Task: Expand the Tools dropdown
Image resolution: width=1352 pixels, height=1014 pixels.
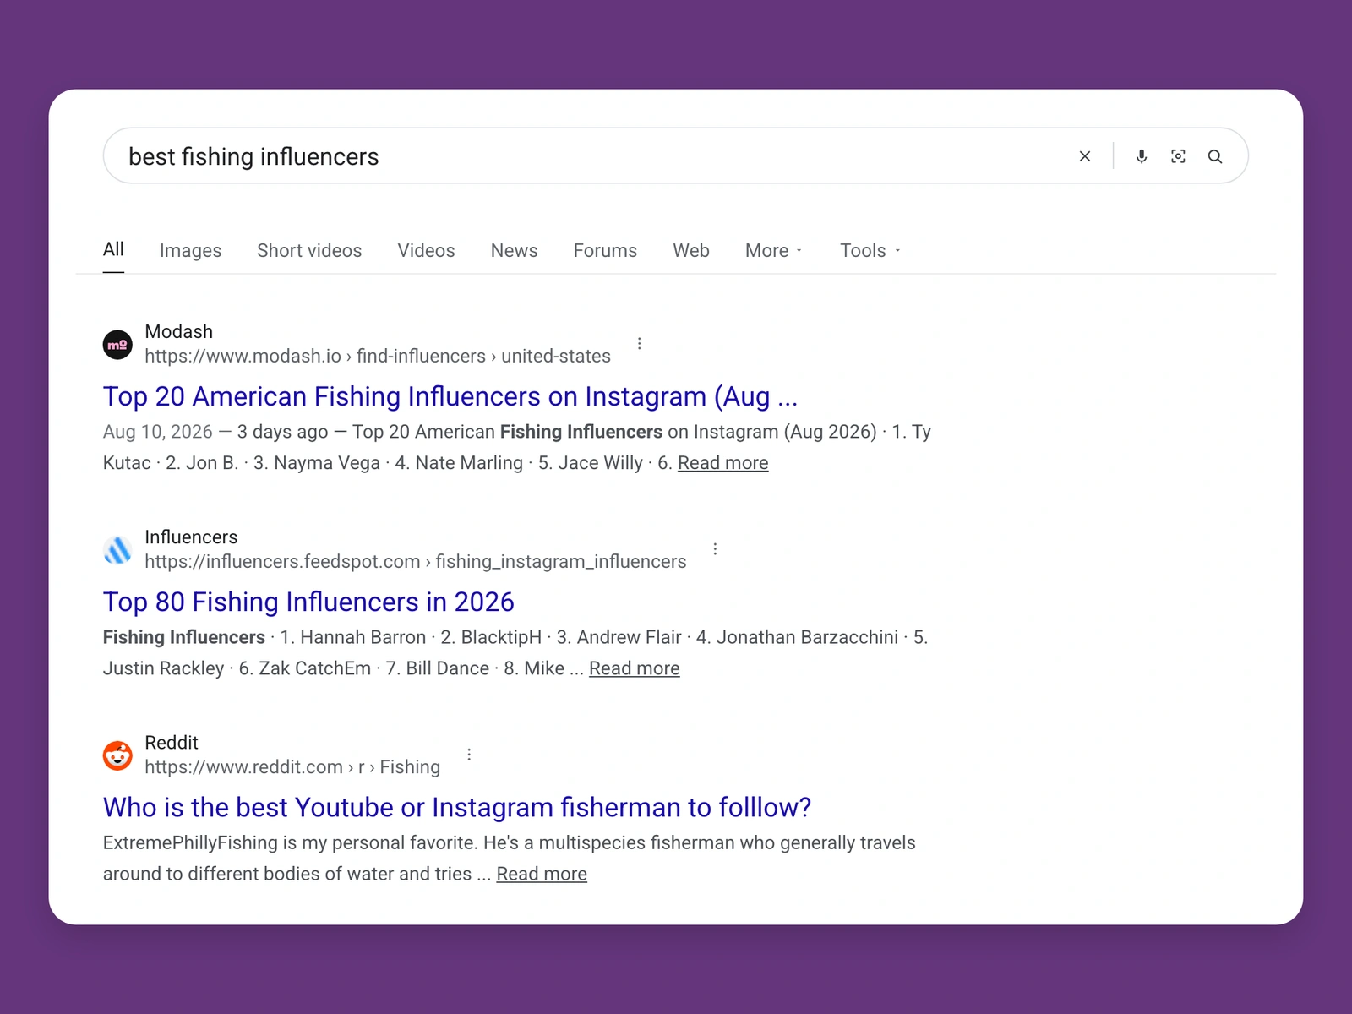Action: [x=870, y=251]
